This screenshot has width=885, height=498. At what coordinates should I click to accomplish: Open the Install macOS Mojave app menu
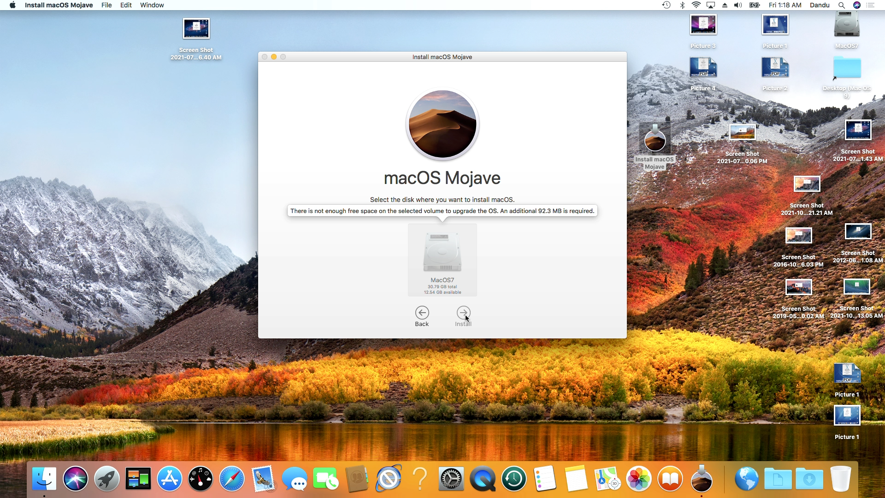pos(59,5)
